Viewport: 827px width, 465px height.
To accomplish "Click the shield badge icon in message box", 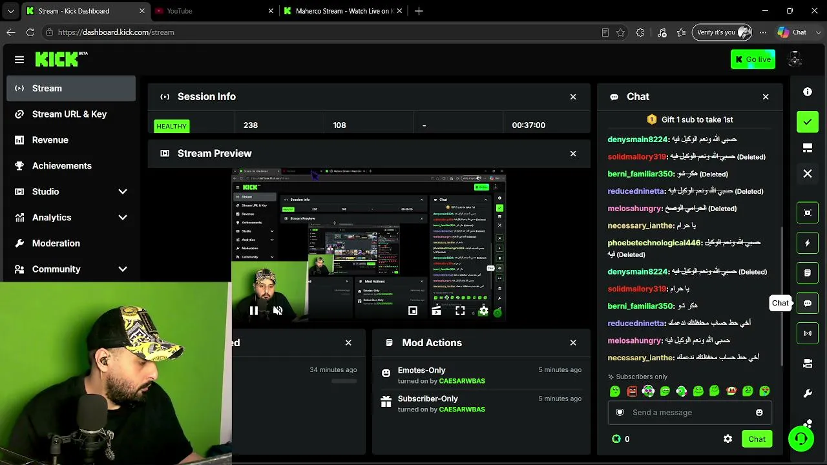I will coord(620,413).
